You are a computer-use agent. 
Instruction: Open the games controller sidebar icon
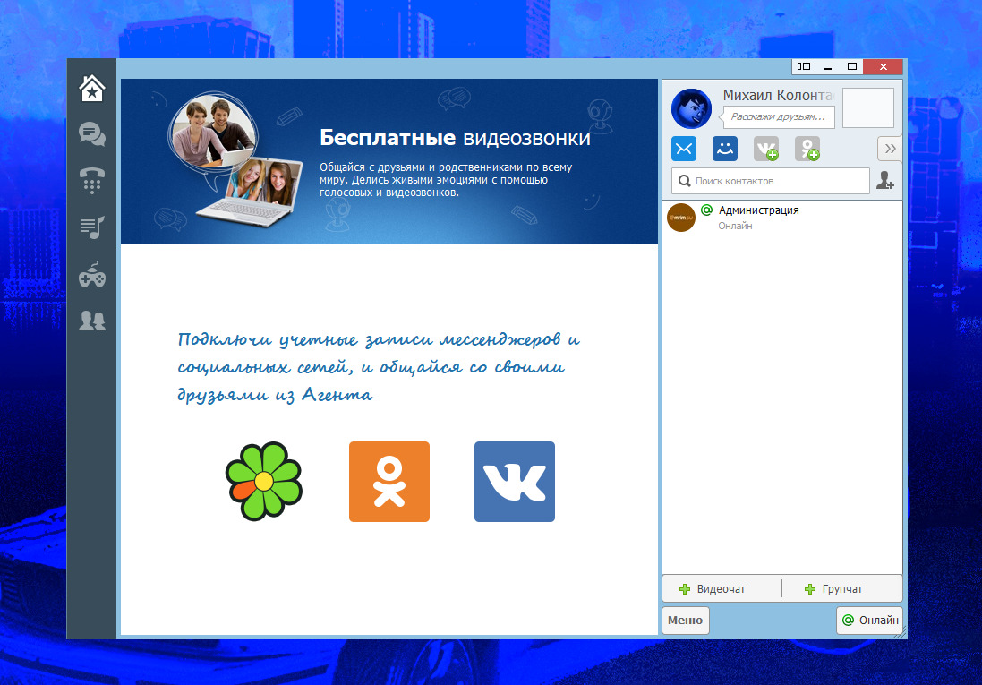pyautogui.click(x=92, y=275)
